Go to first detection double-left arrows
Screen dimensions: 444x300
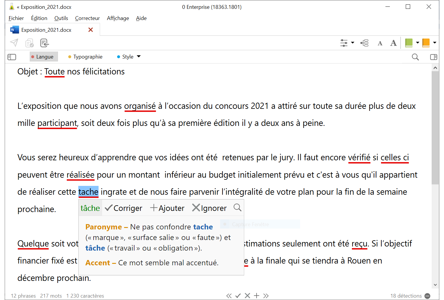(x=229, y=296)
